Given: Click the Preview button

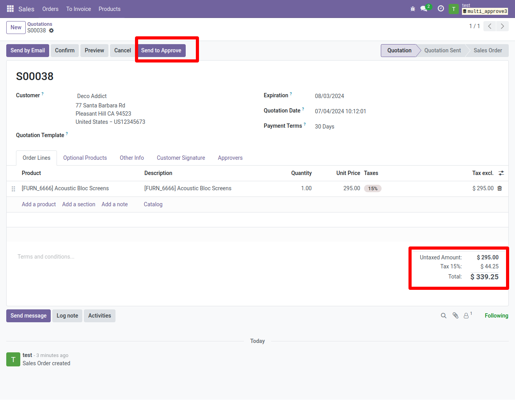Looking at the screenshot, I should (94, 50).
